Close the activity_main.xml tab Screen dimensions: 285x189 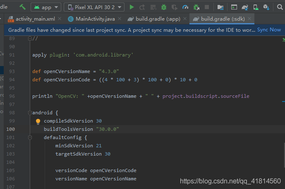60,19
